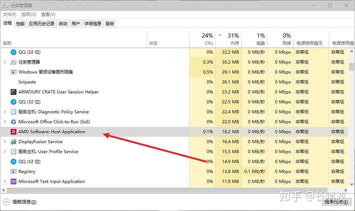Click the first 电源使用情况 column header
The width and height of the screenshot is (355, 211).
coord(311,40)
